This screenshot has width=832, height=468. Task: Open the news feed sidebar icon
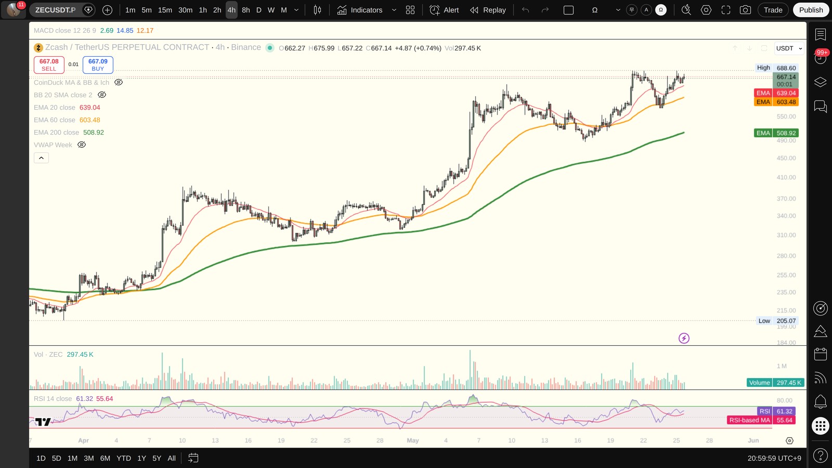coord(821,378)
